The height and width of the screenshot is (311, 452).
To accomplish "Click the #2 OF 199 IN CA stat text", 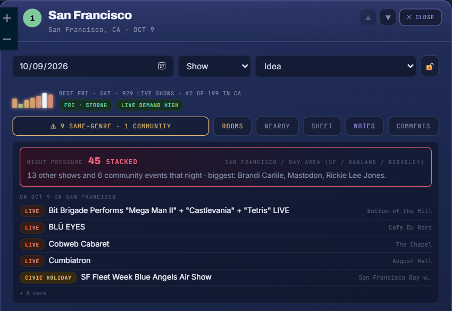I will [x=213, y=93].
